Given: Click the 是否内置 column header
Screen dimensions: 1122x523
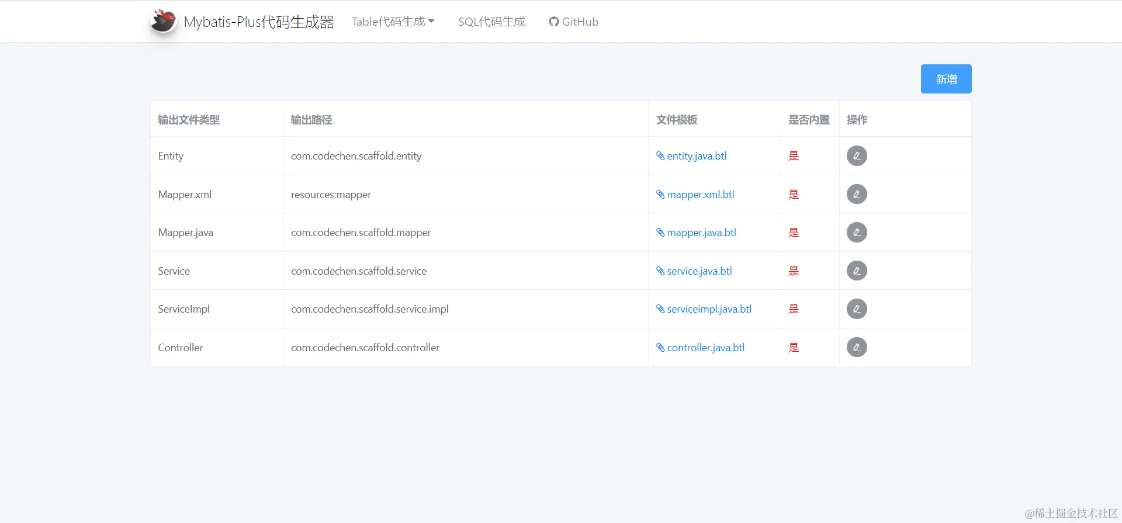Looking at the screenshot, I should pos(809,120).
